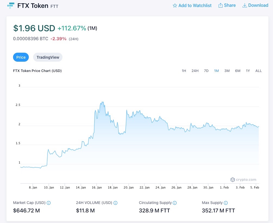Click the 24H VOLUME (USD) label
This screenshot has width=273, height=223.
click(x=94, y=203)
